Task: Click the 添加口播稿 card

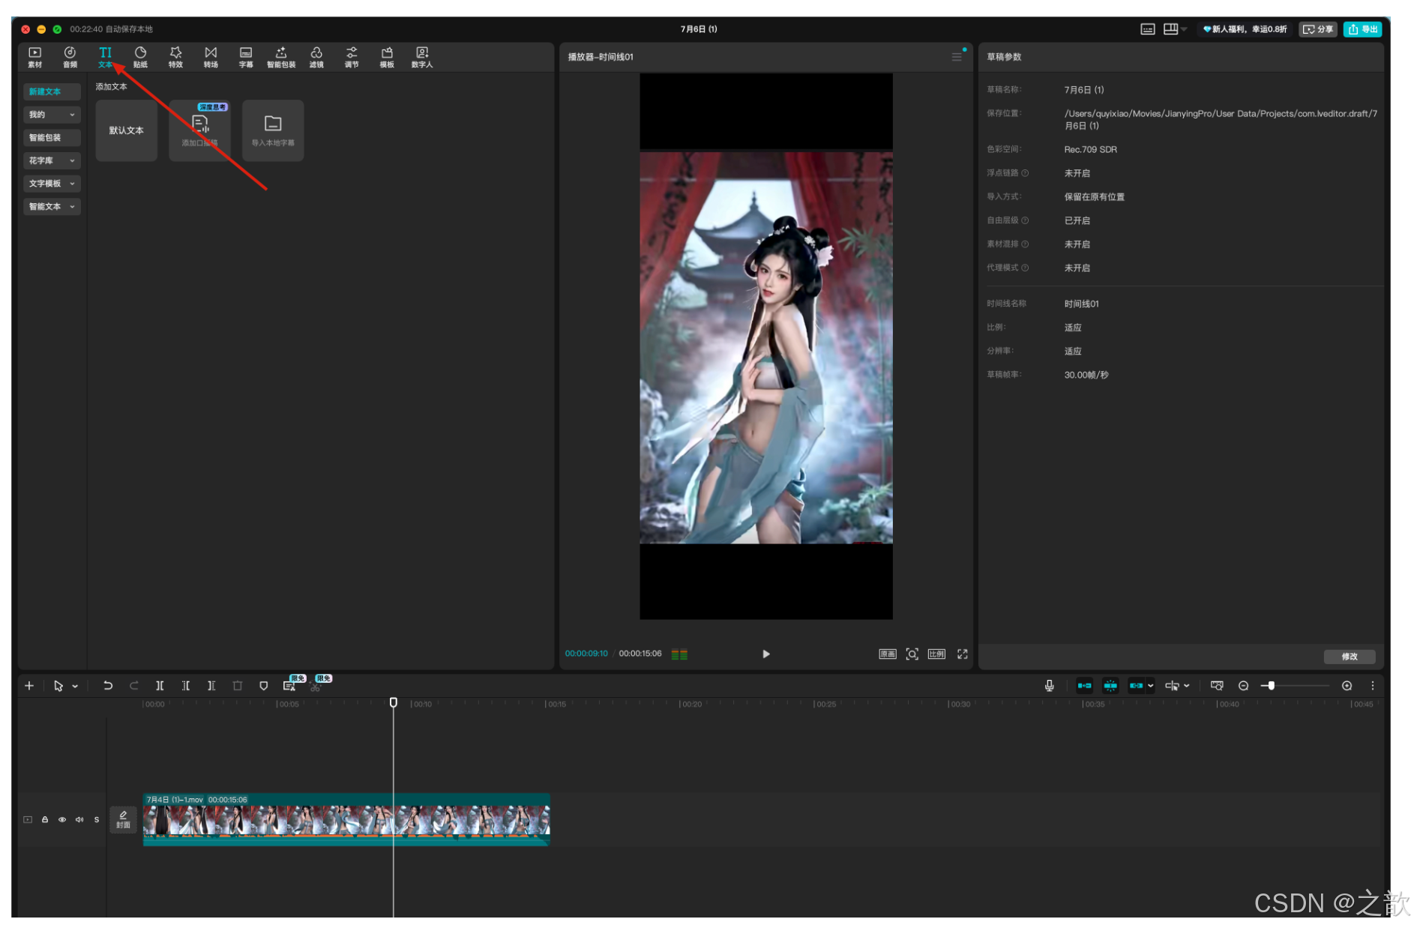Action: (199, 130)
